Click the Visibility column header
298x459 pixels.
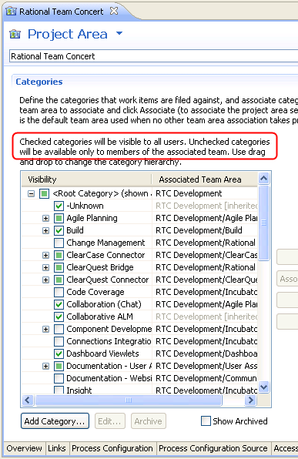[x=87, y=179]
